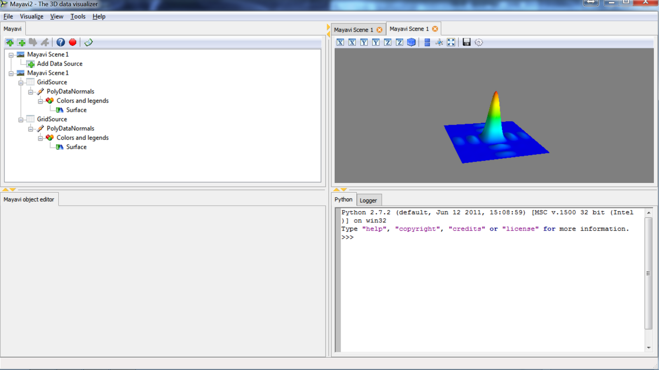This screenshot has width=659, height=370.
Task: Open Mayavi help with question mark icon
Action: pos(61,42)
